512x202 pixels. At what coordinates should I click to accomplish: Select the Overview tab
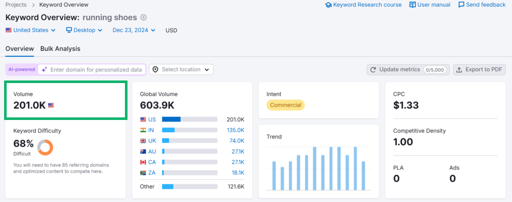pyautogui.click(x=19, y=49)
